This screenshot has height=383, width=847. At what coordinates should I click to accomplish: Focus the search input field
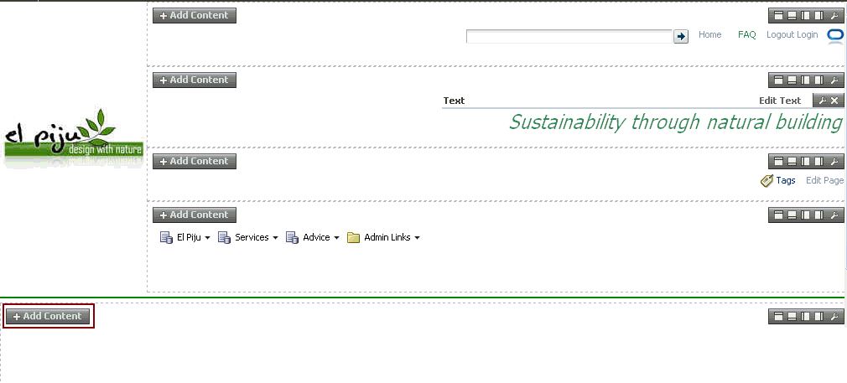(x=569, y=36)
